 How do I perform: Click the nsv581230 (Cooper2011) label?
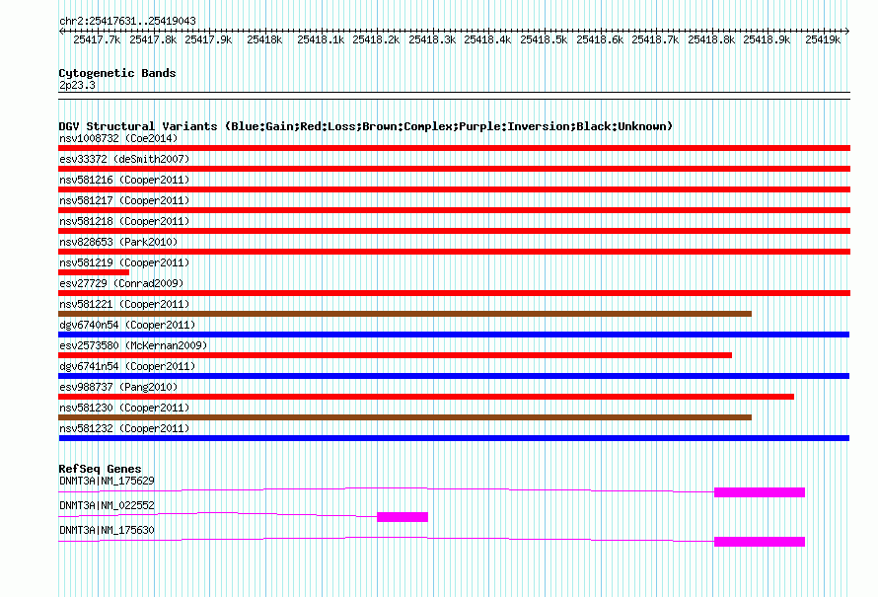[x=124, y=408]
